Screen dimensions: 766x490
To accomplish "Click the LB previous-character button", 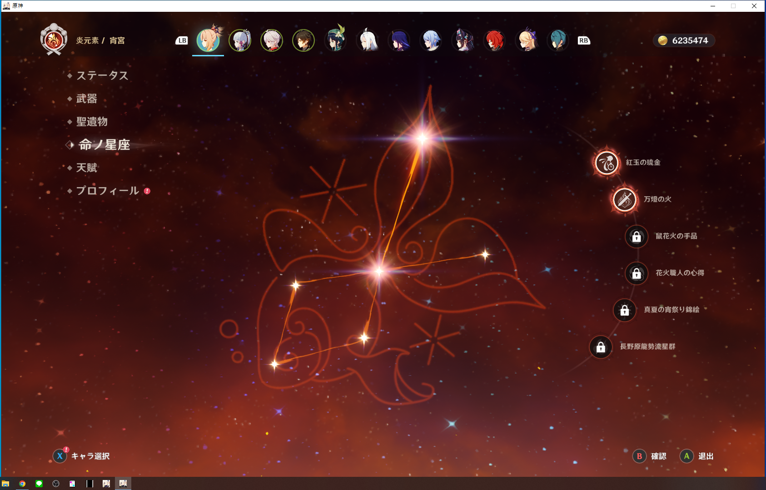I will tap(182, 40).
